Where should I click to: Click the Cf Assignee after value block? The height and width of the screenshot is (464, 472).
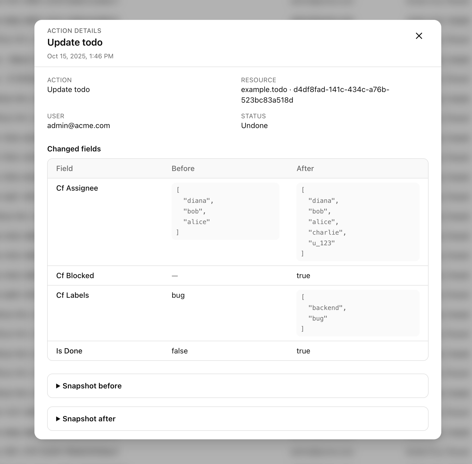click(x=357, y=222)
